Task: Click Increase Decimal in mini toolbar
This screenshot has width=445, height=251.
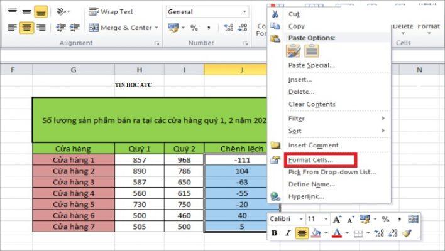Action: pyautogui.click(x=379, y=233)
